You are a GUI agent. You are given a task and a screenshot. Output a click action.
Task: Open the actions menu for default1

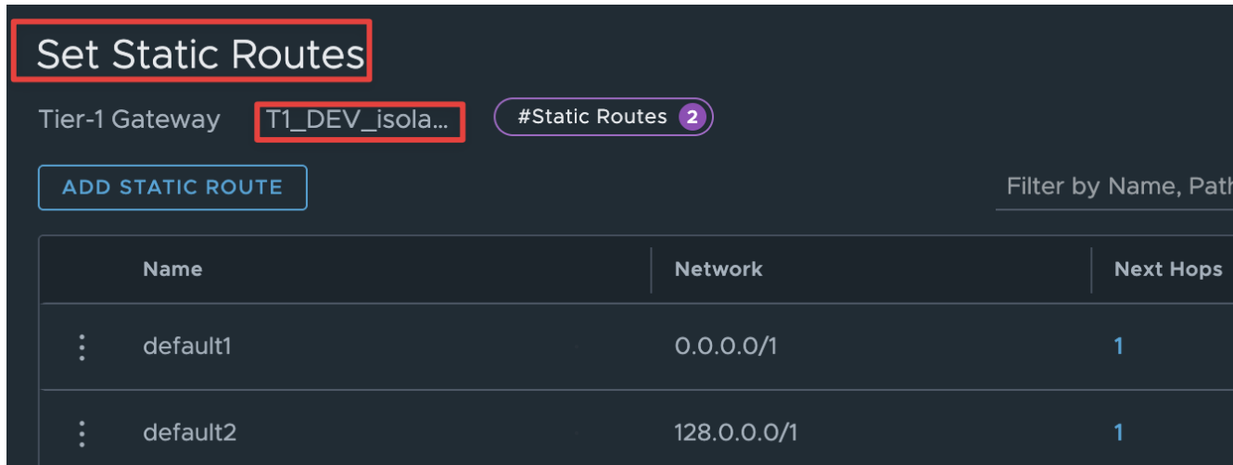pyautogui.click(x=83, y=346)
